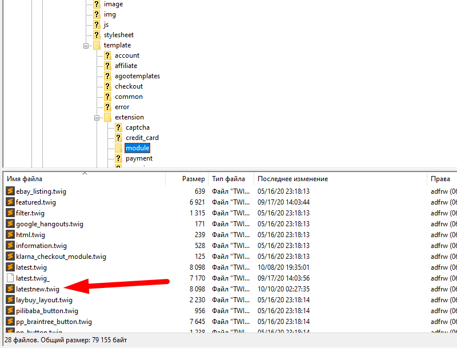The width and height of the screenshot is (457, 348).
Task: Click the Имя файла column header
Action: (x=25, y=179)
